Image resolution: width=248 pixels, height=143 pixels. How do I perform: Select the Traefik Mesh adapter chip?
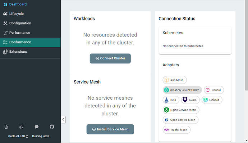tap(176, 130)
